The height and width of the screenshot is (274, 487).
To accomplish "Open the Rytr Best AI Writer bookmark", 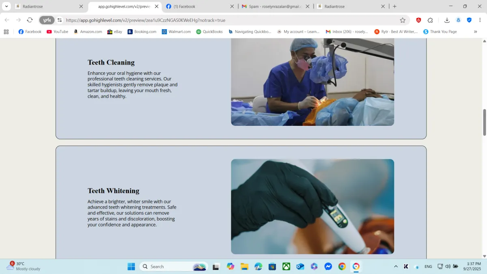I will pyautogui.click(x=396, y=32).
